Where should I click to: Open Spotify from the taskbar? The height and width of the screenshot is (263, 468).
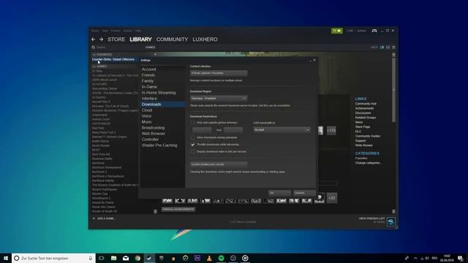coord(221,258)
